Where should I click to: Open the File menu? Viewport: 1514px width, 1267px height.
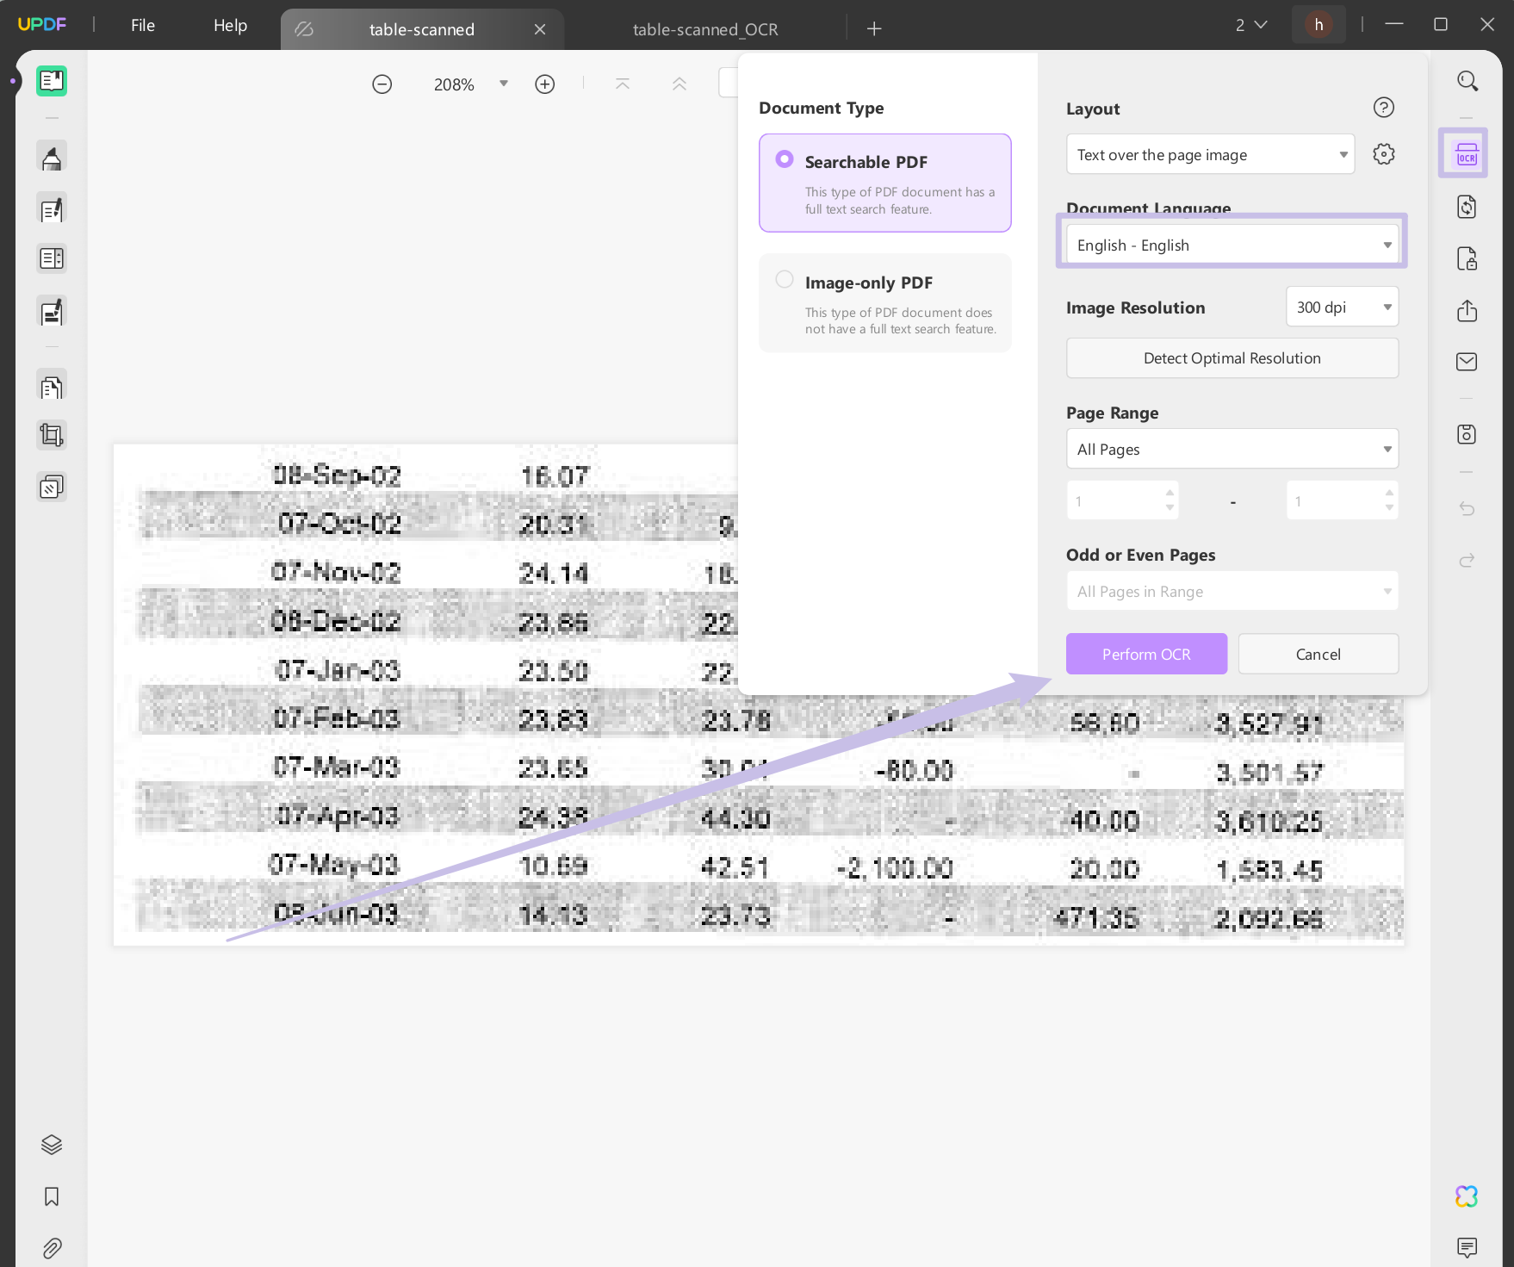142,25
